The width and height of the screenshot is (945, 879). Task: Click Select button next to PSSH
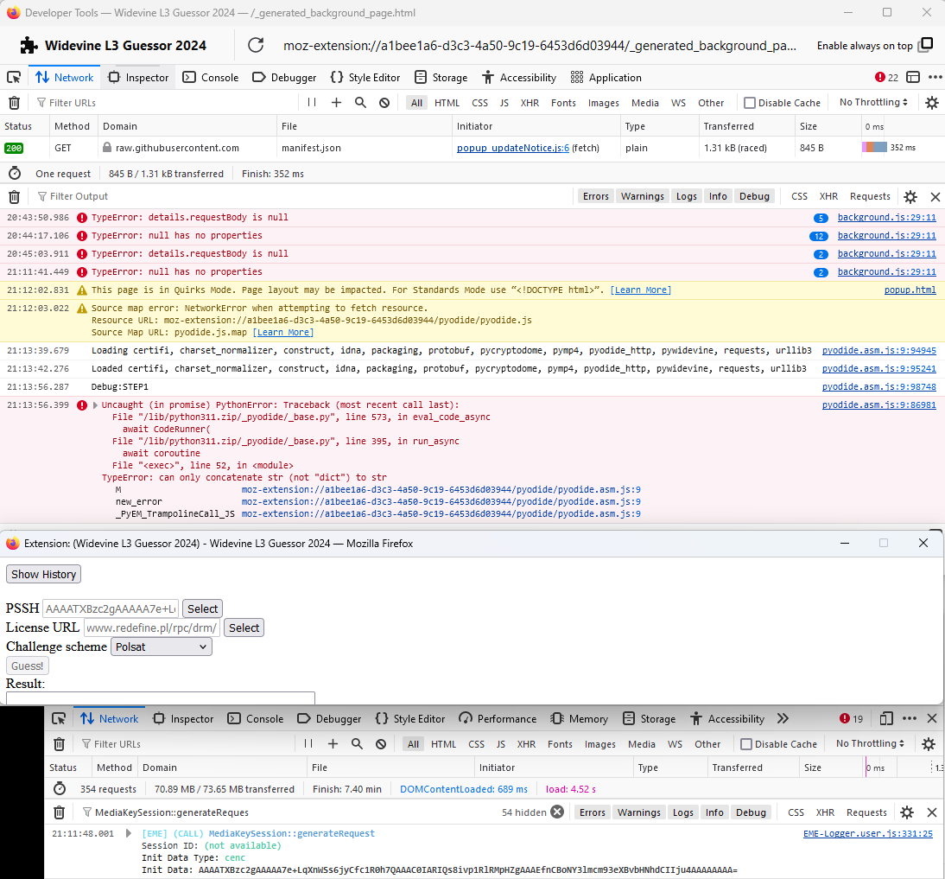point(202,609)
